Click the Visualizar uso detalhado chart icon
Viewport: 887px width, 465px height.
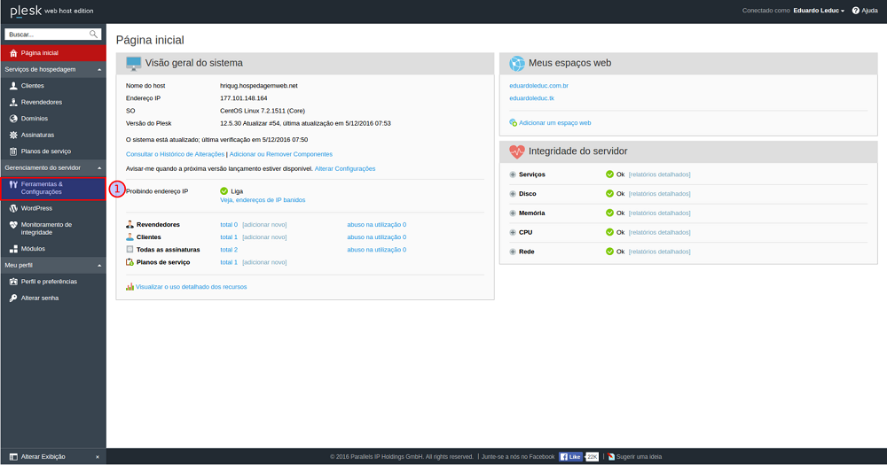(130, 287)
